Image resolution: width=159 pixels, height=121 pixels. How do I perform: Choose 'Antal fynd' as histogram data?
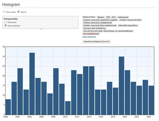click(x=6, y=22)
